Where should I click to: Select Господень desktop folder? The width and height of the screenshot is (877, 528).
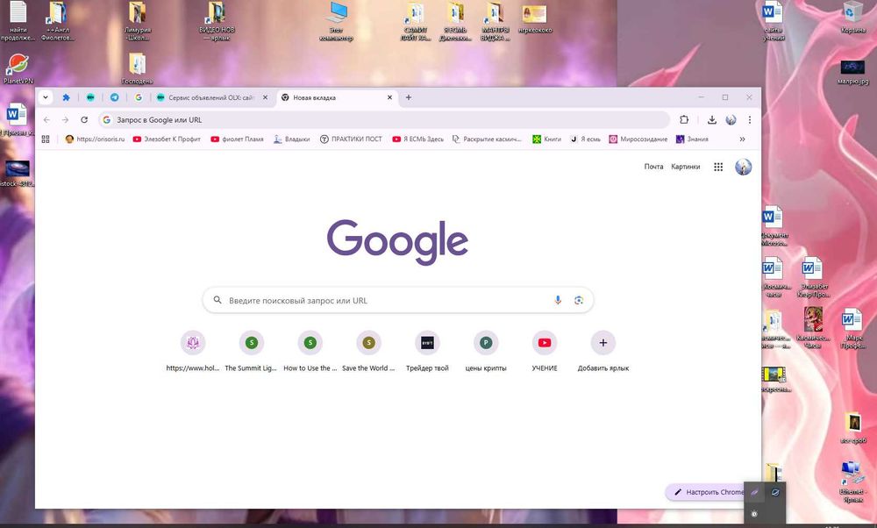137,68
